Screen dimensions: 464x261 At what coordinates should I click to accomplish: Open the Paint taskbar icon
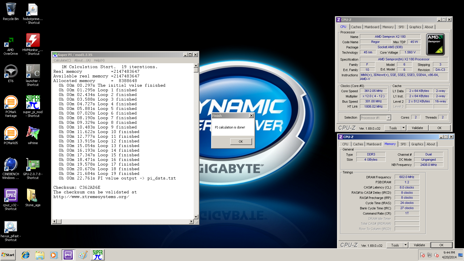pyautogui.click(x=83, y=255)
